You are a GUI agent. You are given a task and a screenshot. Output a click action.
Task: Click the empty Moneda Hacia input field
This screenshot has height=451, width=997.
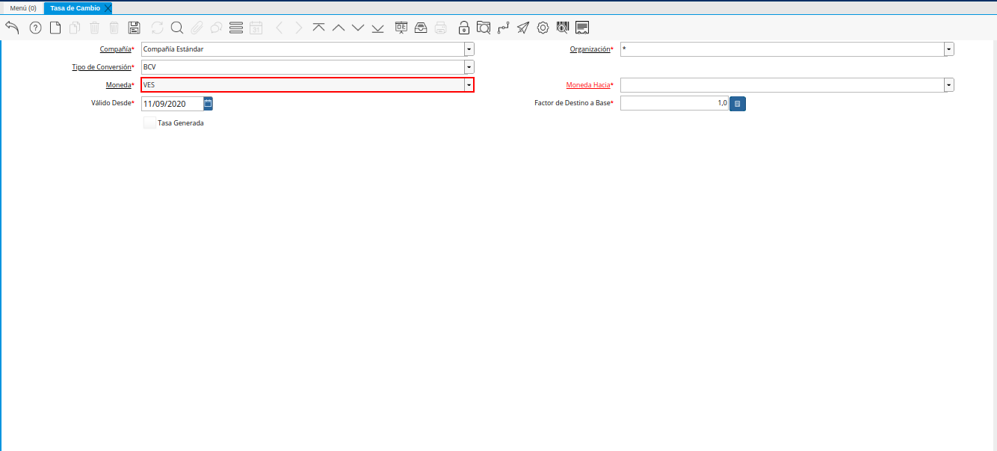coord(782,85)
